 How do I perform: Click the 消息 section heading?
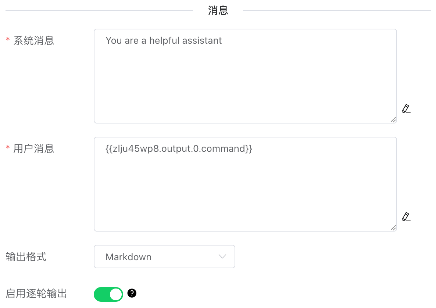click(x=218, y=11)
